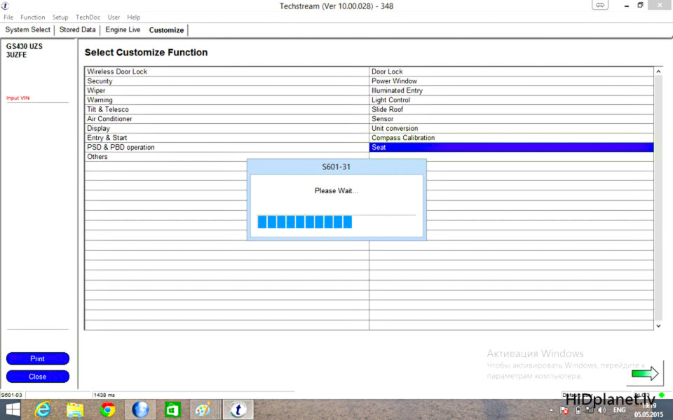
Task: Open the Function menu
Action: (x=32, y=17)
